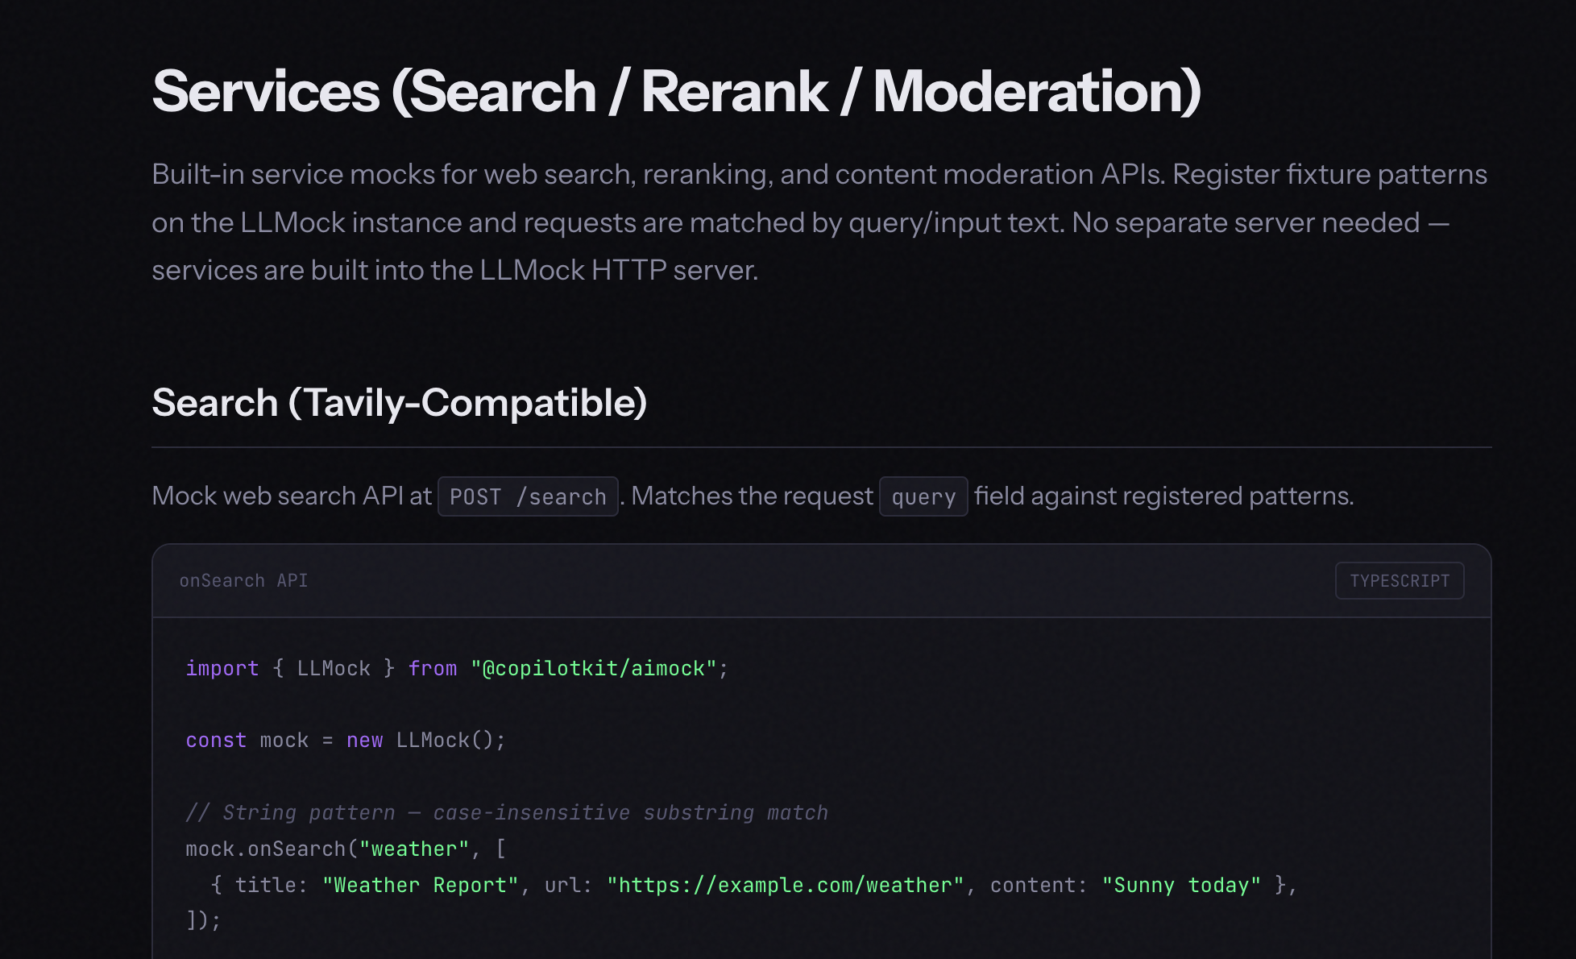The image size is (1576, 959).
Task: Click the "weather" pattern string
Action: [x=414, y=849]
